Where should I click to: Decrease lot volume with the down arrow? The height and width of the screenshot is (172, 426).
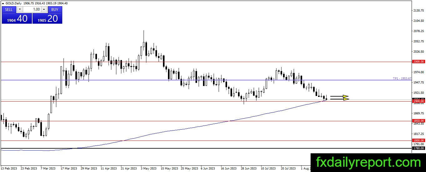pyautogui.click(x=20, y=9)
